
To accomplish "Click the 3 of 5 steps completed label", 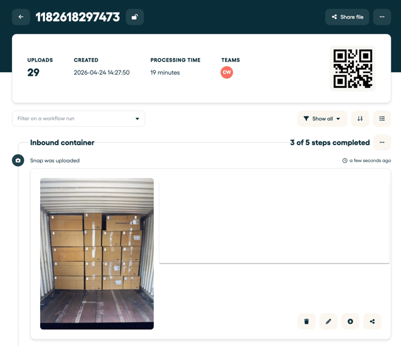I will click(330, 143).
